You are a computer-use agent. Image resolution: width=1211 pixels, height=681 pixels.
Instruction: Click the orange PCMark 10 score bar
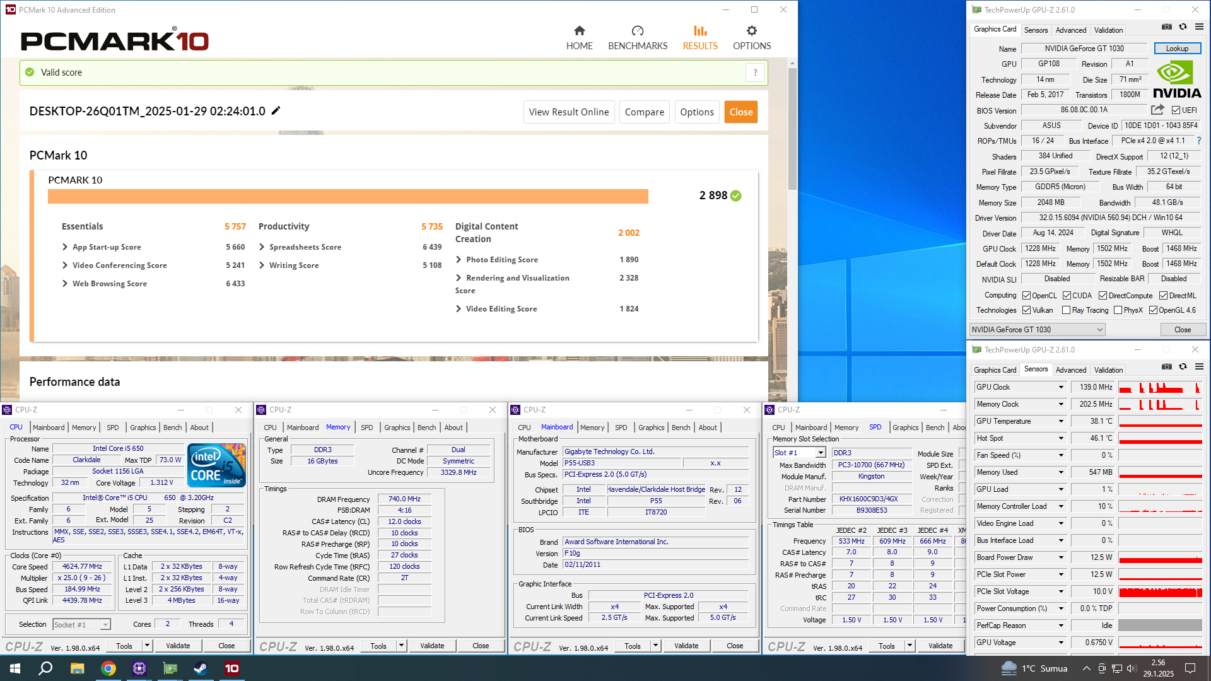(348, 197)
